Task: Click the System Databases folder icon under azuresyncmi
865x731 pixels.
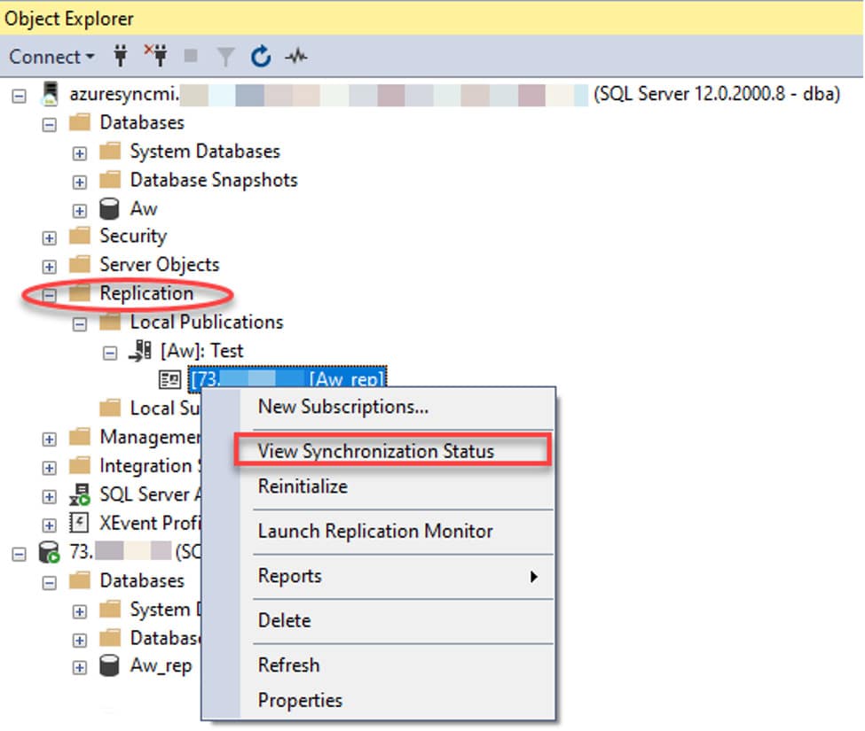Action: (110, 151)
